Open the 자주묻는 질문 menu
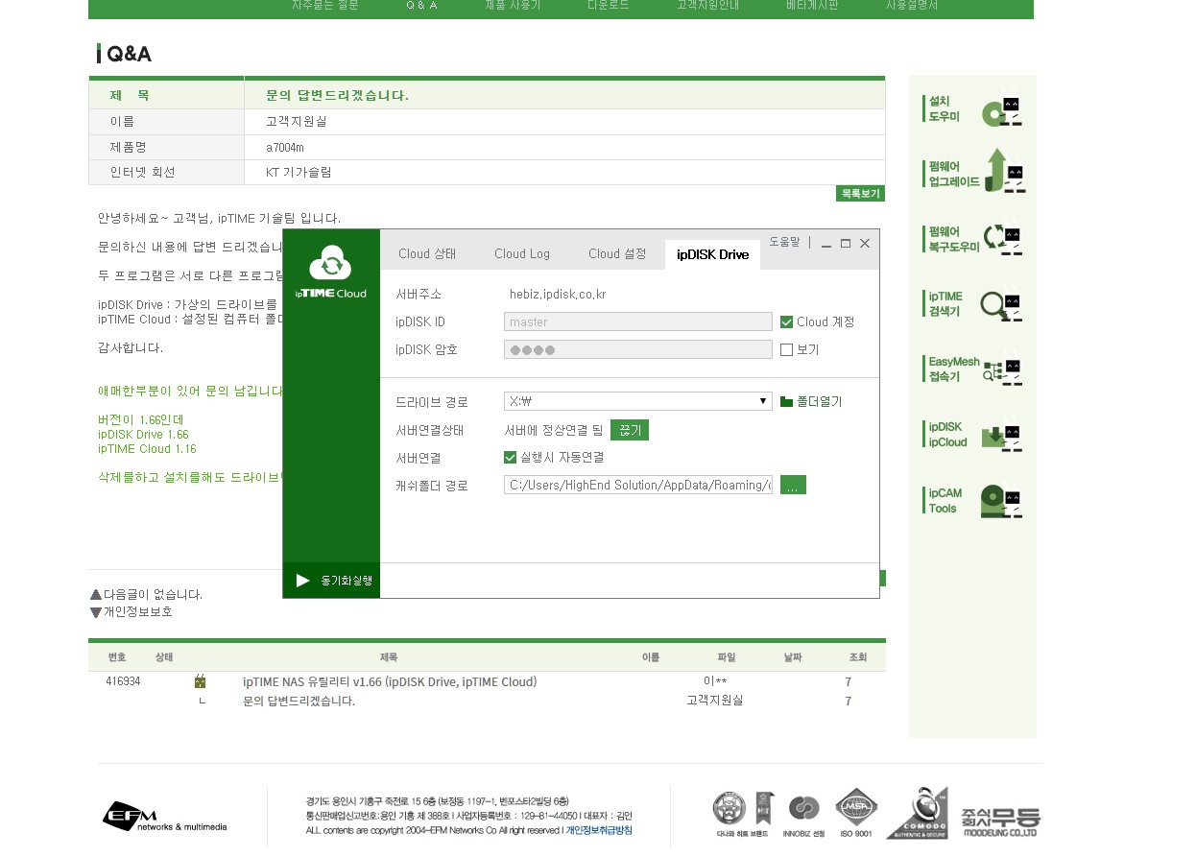The width and height of the screenshot is (1196, 857). (325, 6)
